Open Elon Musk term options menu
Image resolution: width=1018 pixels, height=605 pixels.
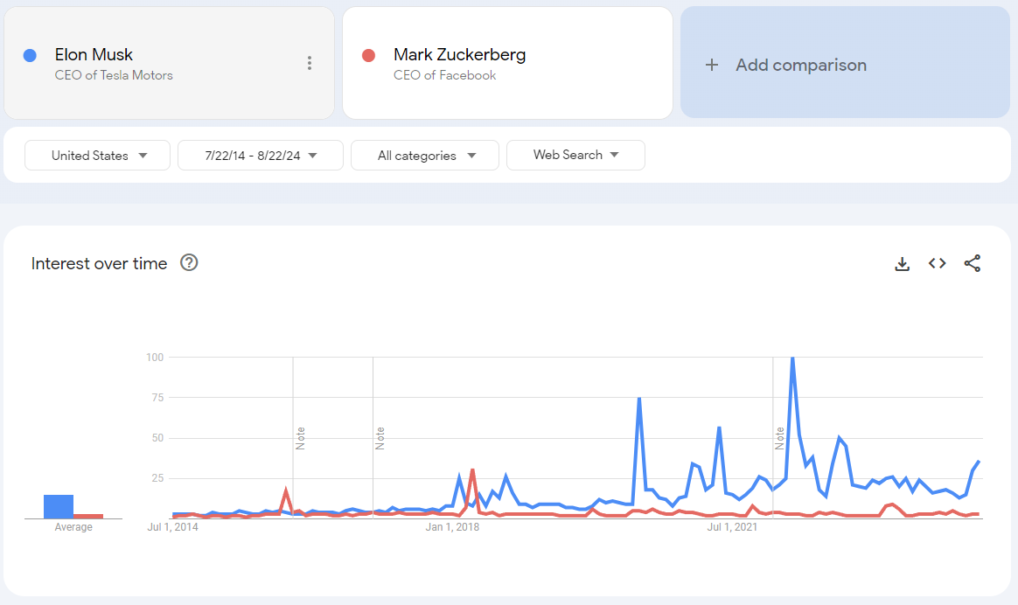tap(310, 63)
